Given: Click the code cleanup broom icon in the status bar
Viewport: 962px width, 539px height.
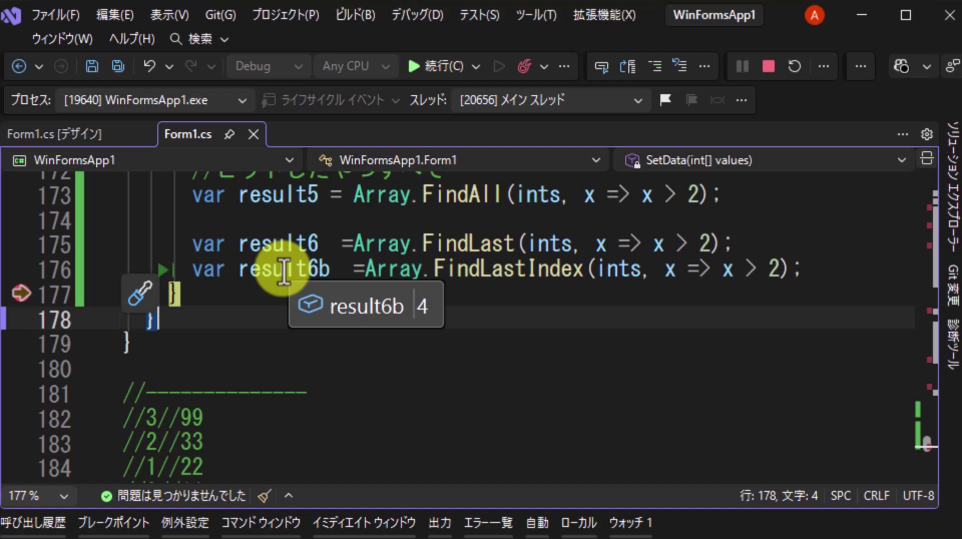Looking at the screenshot, I should click(264, 496).
